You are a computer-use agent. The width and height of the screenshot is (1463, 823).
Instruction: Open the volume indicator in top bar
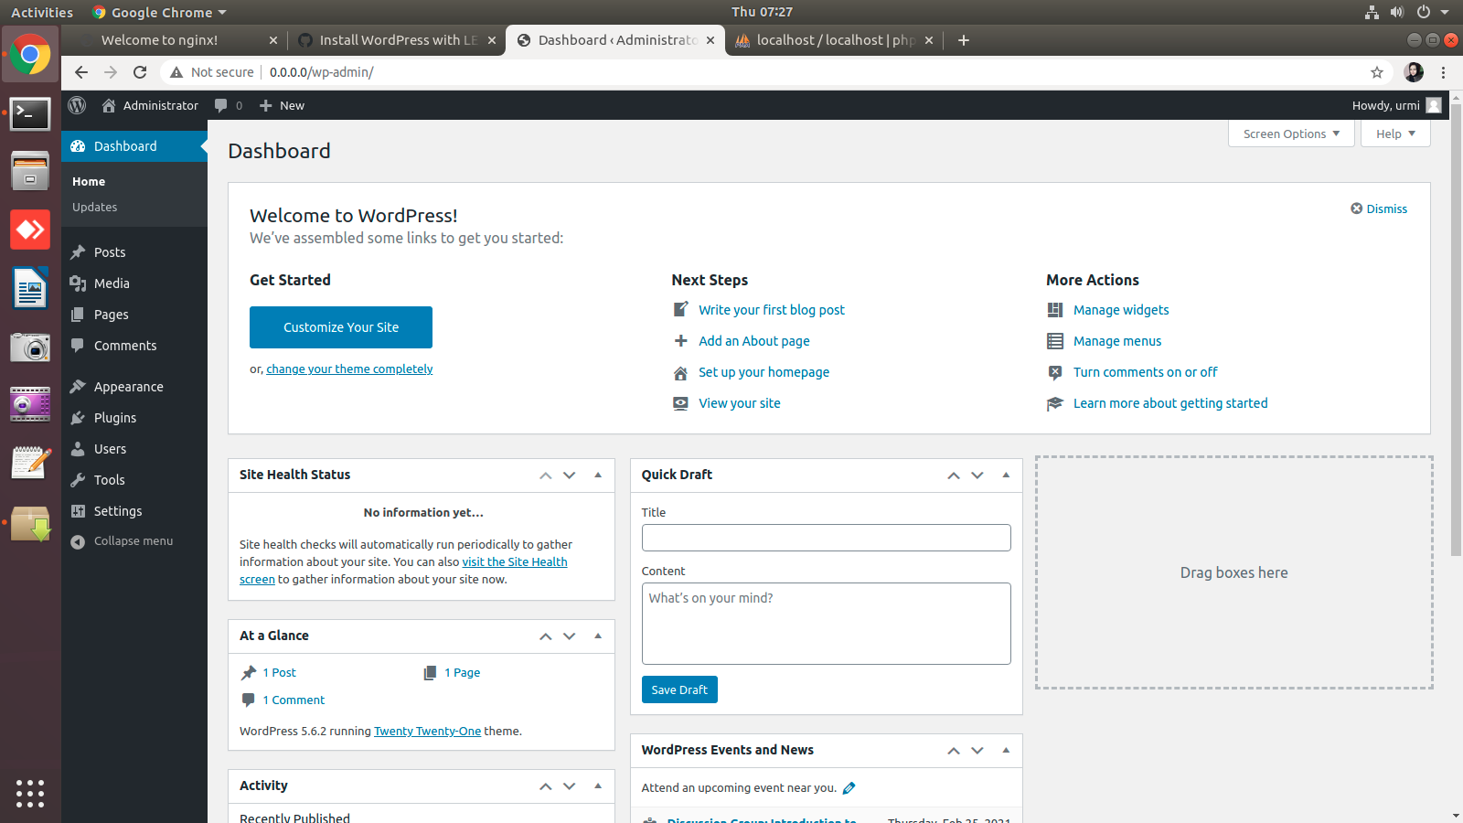pos(1397,12)
